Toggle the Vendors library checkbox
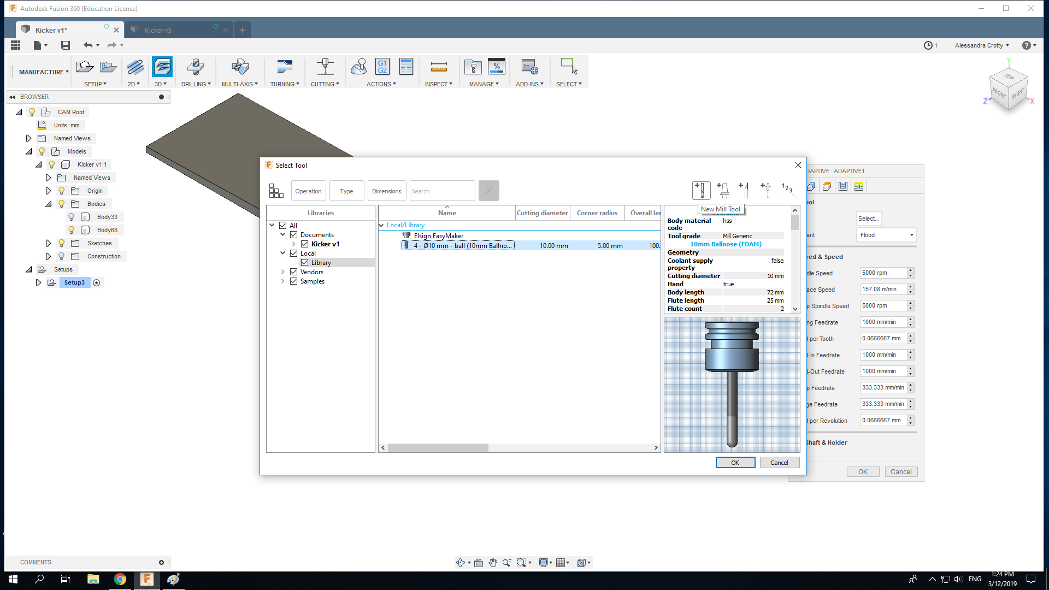1049x590 pixels. 294,272
